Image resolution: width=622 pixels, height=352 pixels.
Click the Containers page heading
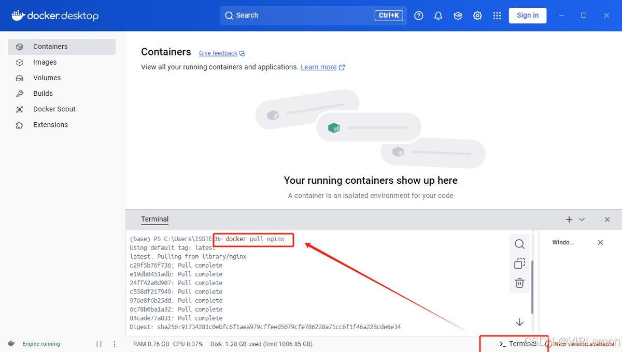pyautogui.click(x=166, y=52)
